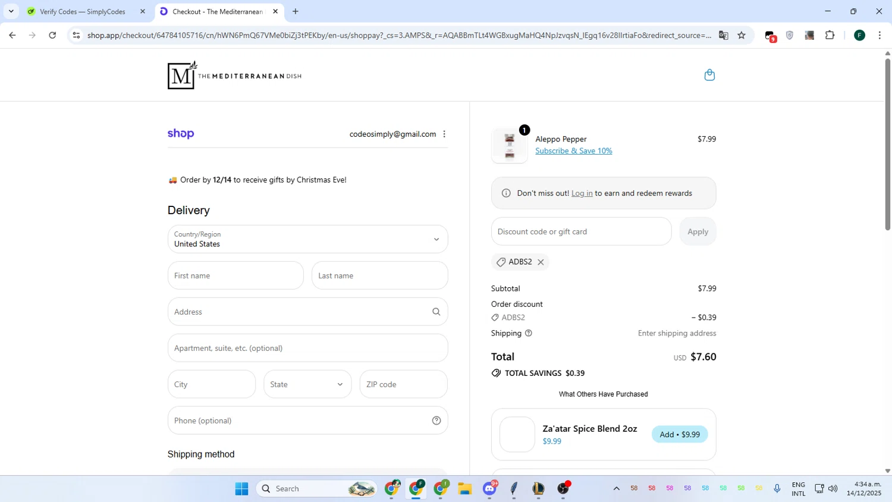This screenshot has height=502, width=892.
Task: Click the Apartment, suite optional field
Action: click(x=307, y=348)
